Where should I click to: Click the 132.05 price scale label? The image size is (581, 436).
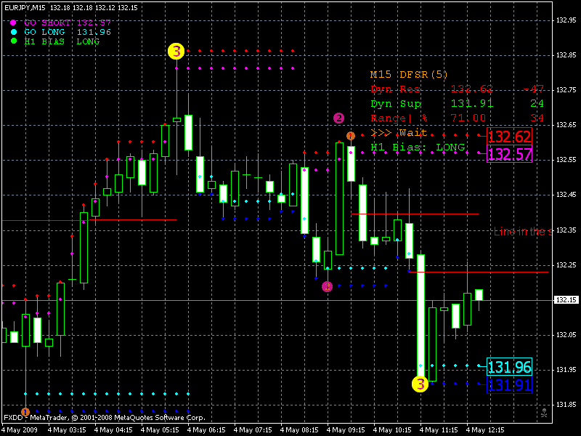(x=566, y=334)
